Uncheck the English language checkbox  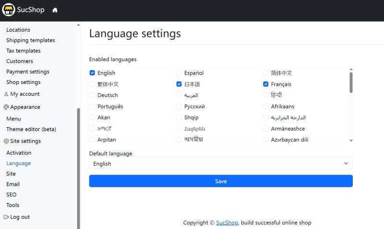click(x=93, y=73)
